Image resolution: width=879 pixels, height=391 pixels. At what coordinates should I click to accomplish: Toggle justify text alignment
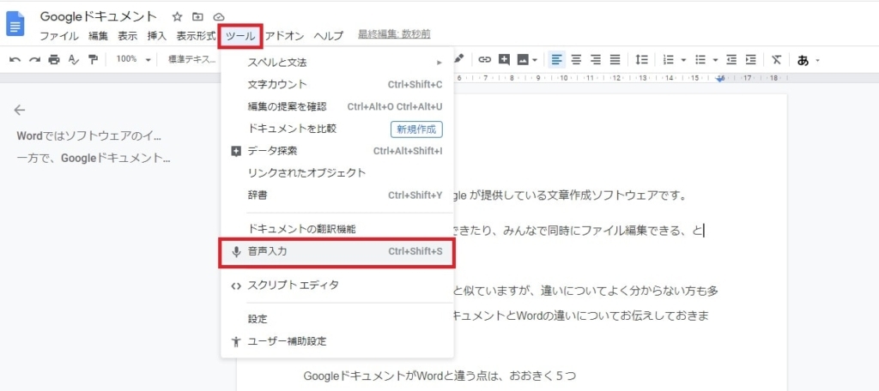pyautogui.click(x=615, y=59)
